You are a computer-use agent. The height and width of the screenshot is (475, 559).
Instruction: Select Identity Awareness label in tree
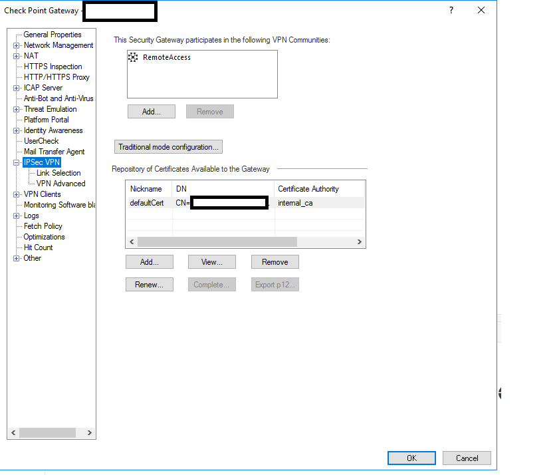53,130
